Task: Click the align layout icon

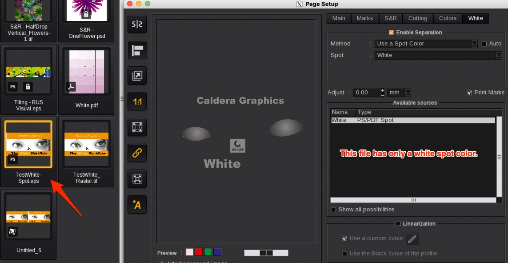Action: tap(137, 50)
